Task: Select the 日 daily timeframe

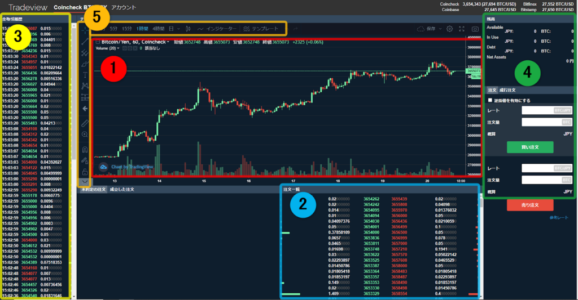Action: click(x=171, y=29)
